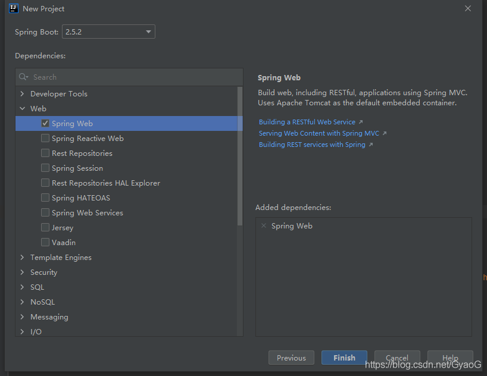Collapse the Web category
Image resolution: width=487 pixels, height=376 pixels.
point(22,108)
